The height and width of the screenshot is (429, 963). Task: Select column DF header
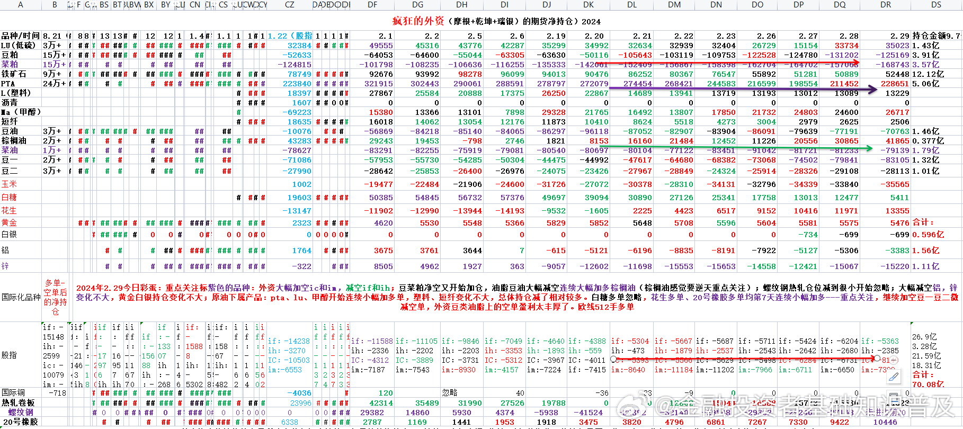pos(372,5)
